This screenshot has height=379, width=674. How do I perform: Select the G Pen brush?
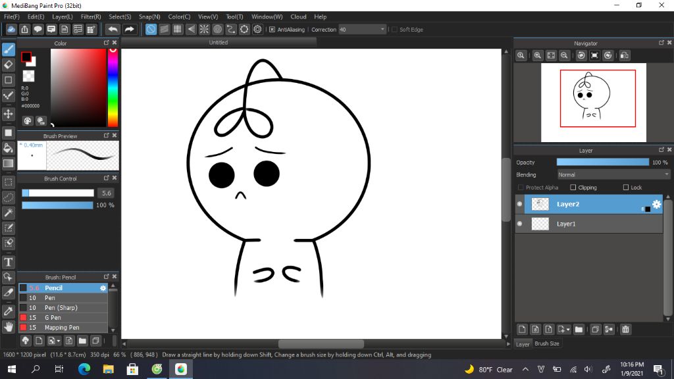click(x=63, y=318)
